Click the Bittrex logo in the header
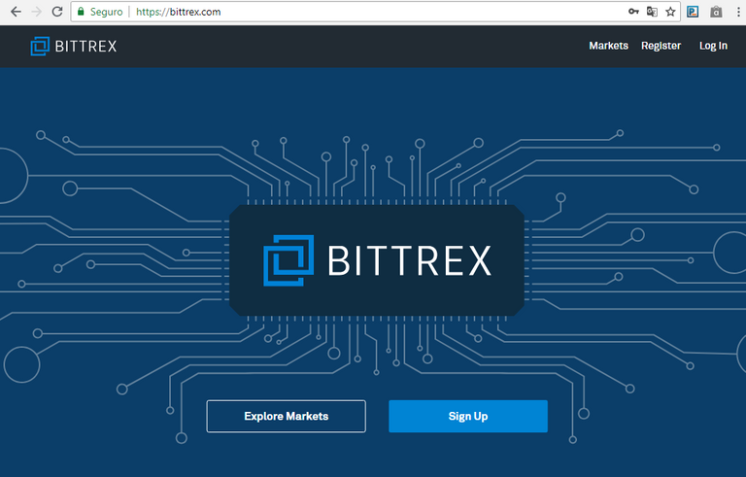Screen dimensions: 746x477 coord(73,47)
